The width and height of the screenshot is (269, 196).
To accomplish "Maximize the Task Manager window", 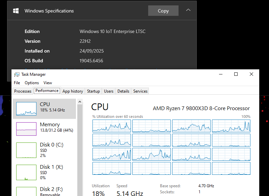I will pyautogui.click(x=236, y=74).
